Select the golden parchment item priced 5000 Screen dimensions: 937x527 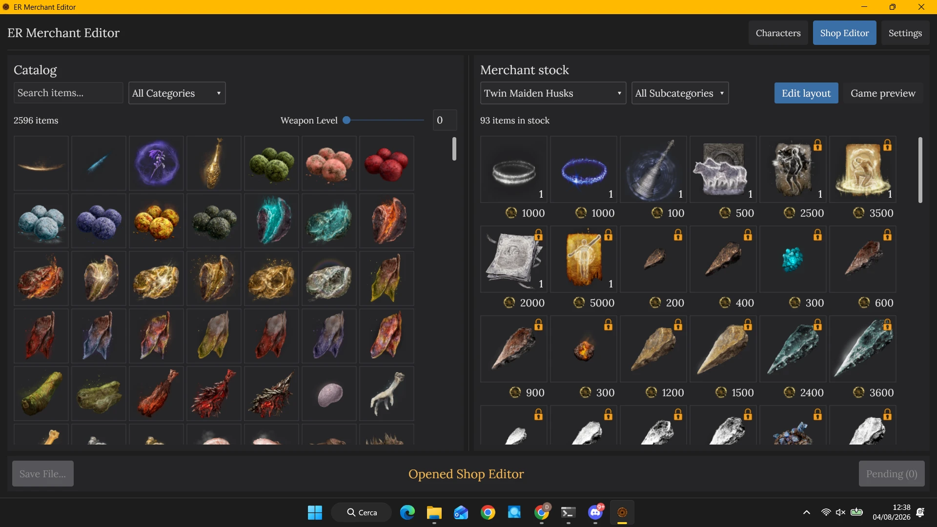584,259
